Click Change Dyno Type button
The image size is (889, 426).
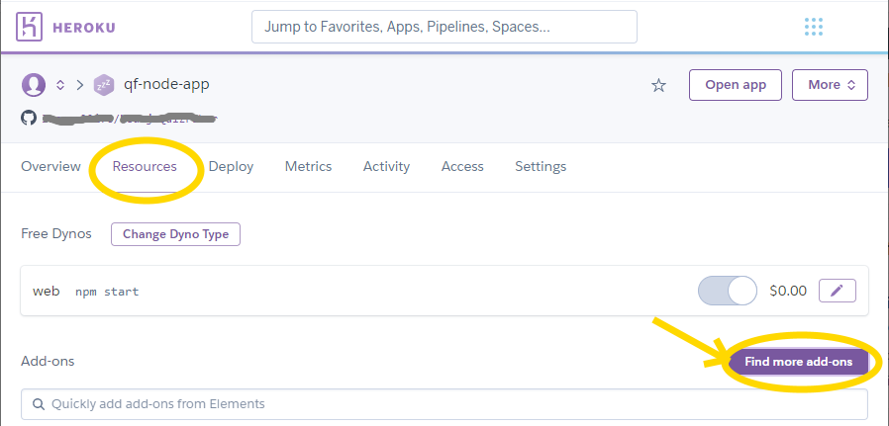(175, 234)
